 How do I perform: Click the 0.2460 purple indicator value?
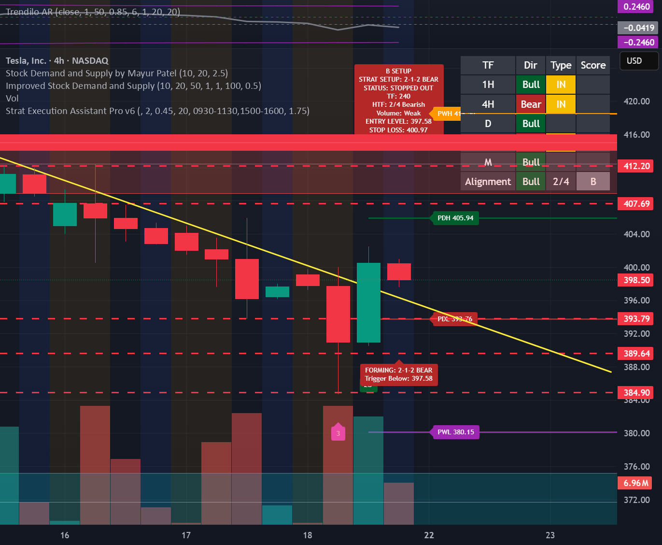[x=636, y=7]
